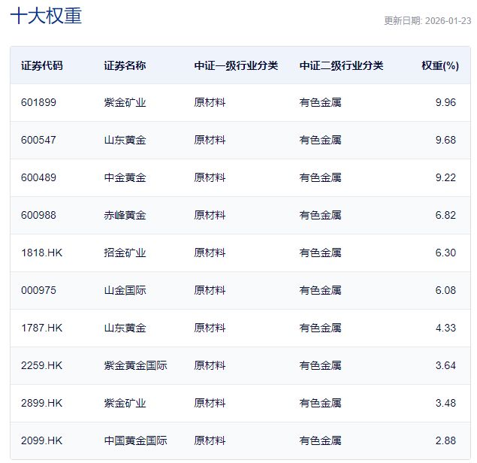Select security code 000975

[x=38, y=290]
